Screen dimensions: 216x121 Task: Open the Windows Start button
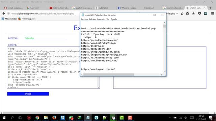pyautogui.click(x=4, y=118)
